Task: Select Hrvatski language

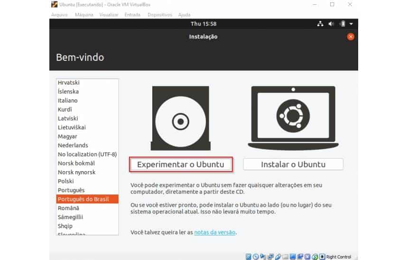Action: (x=87, y=82)
